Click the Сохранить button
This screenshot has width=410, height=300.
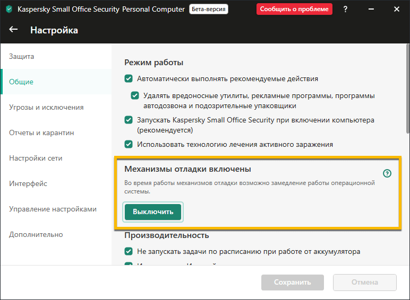(292, 282)
